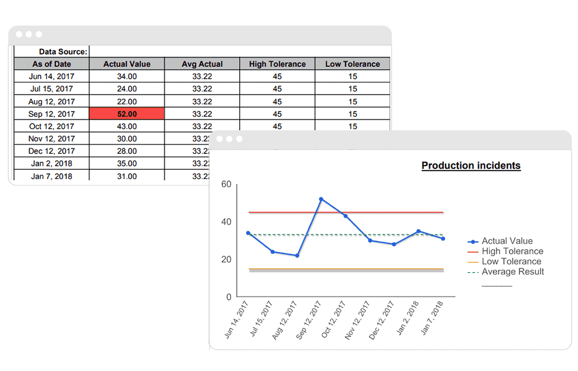This screenshot has width=578, height=371.
Task: Click the 'Low Tolerance' column header
Action: (353, 64)
